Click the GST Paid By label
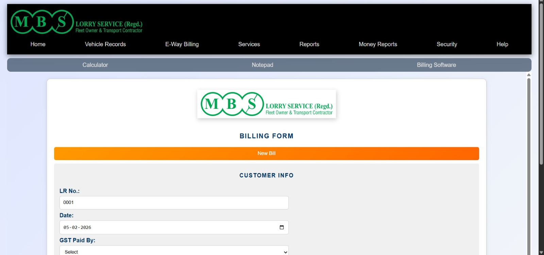544x255 pixels. (77, 240)
